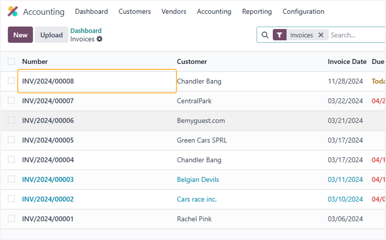386x240 pixels.
Task: Click invoice date 03/10/2024
Action: pos(345,199)
